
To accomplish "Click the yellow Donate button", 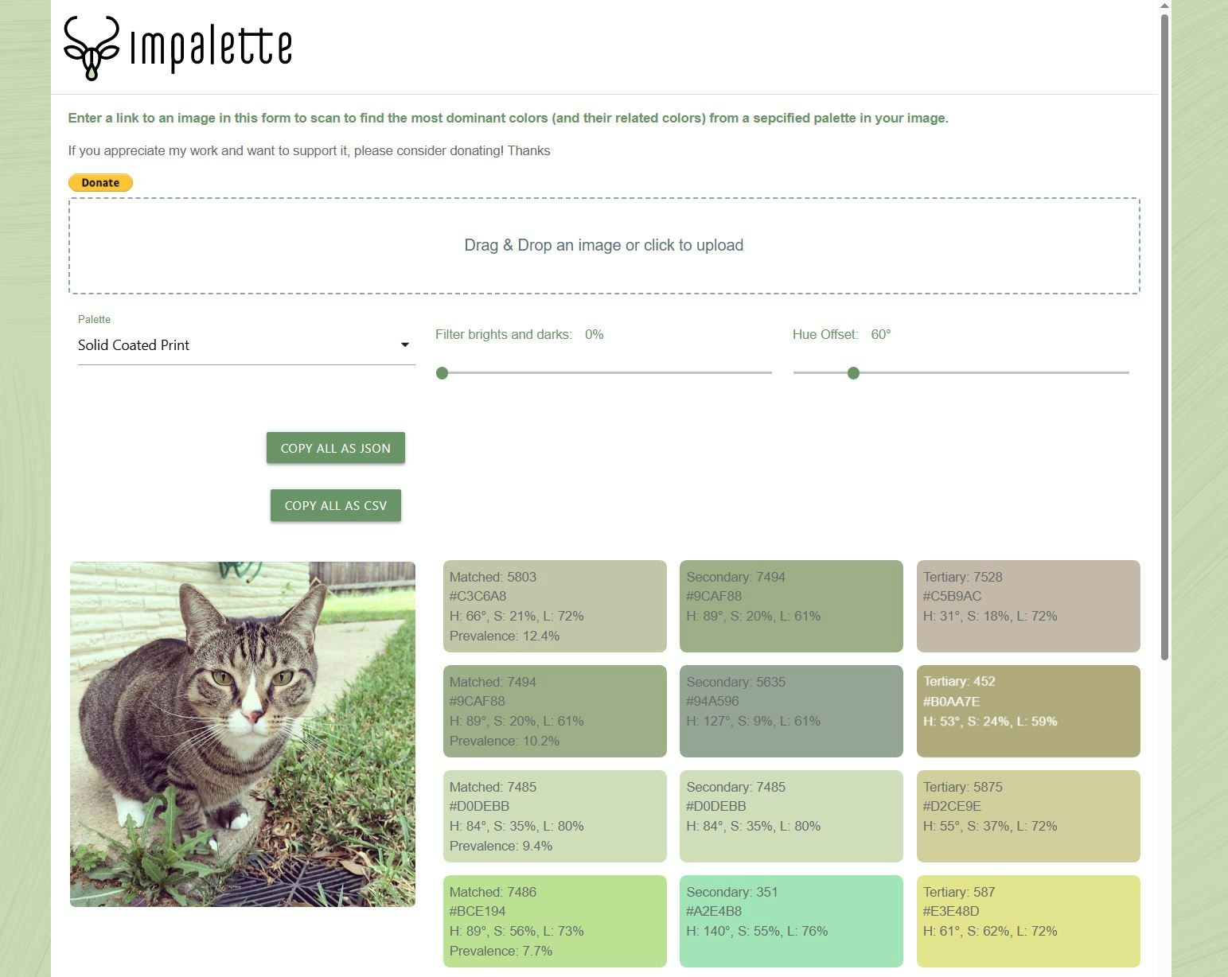I will (100, 183).
